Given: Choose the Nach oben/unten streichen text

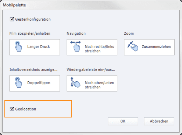Looking at the screenshot, I should tap(99, 85).
